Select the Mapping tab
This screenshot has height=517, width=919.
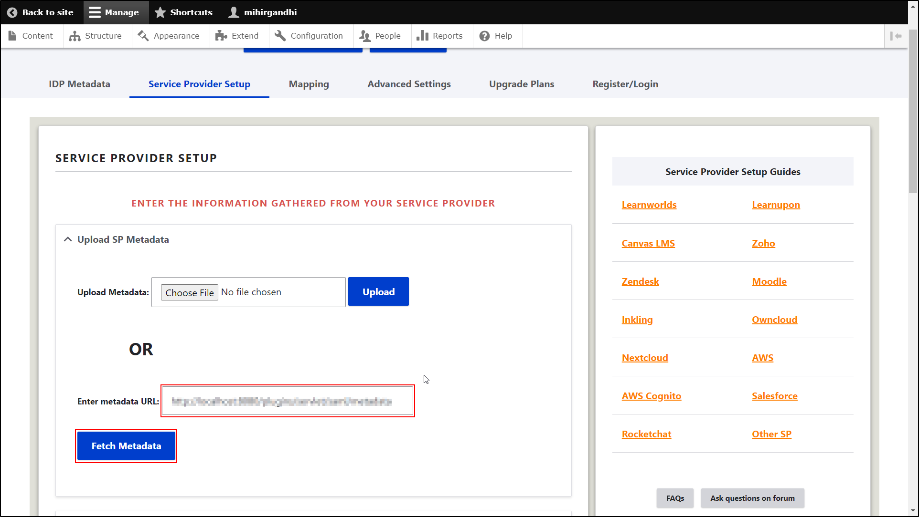pos(309,84)
